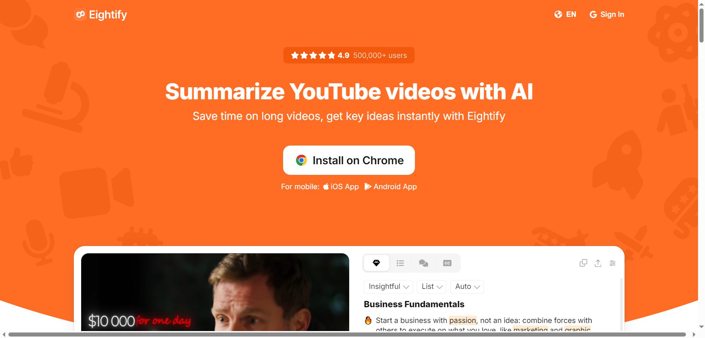Click the copy summary icon
This screenshot has width=705, height=338.
point(583,263)
